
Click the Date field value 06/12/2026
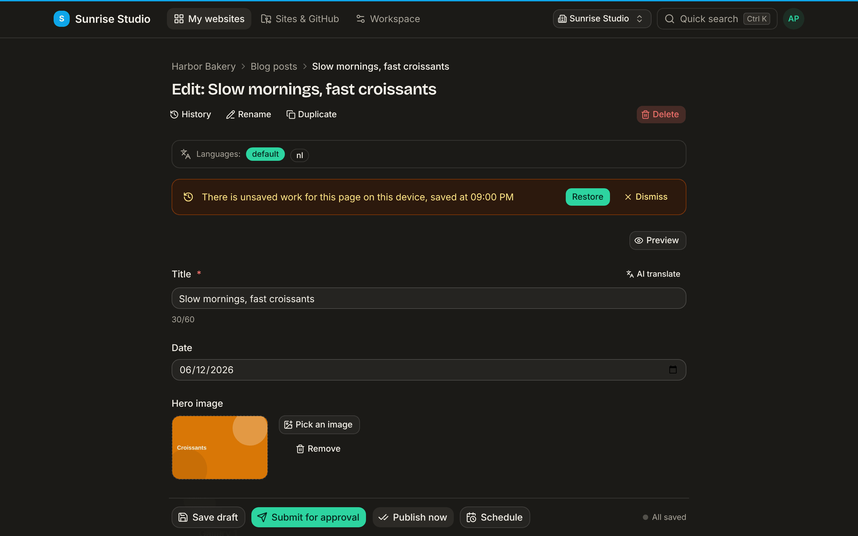click(x=206, y=370)
